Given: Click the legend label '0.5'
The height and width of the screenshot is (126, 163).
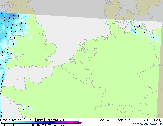Looking at the screenshot, I should pyautogui.click(x=9, y=125).
